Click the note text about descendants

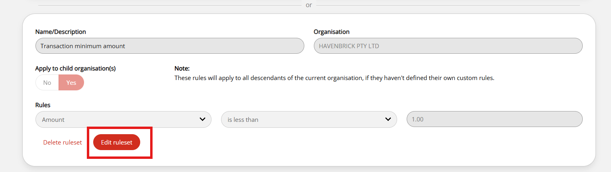[334, 78]
